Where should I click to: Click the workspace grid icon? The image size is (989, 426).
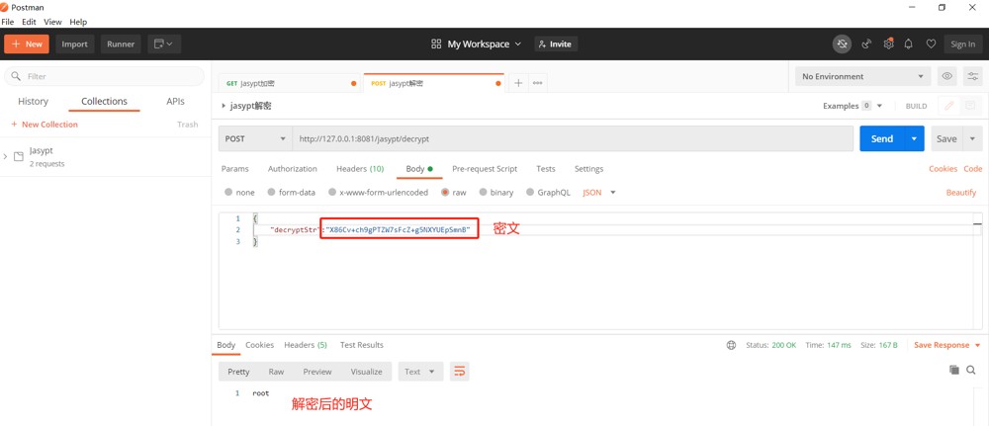pos(436,44)
